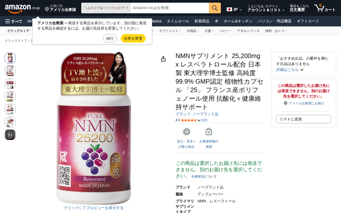Click the リストに追加 button
The image size is (341, 213).
coord(304,119)
